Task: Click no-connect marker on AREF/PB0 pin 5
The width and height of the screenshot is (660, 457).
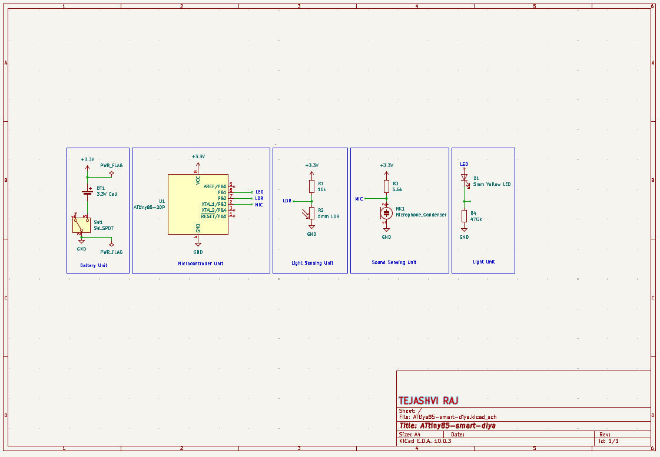Action: pos(234,186)
